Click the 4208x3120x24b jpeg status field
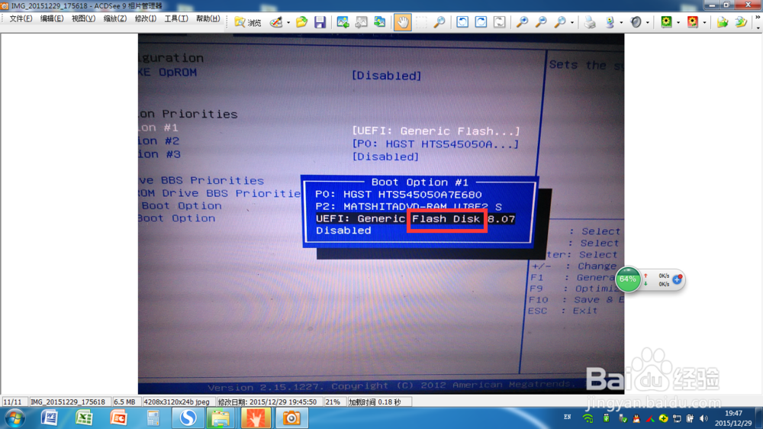The height and width of the screenshot is (429, 763). [177, 402]
